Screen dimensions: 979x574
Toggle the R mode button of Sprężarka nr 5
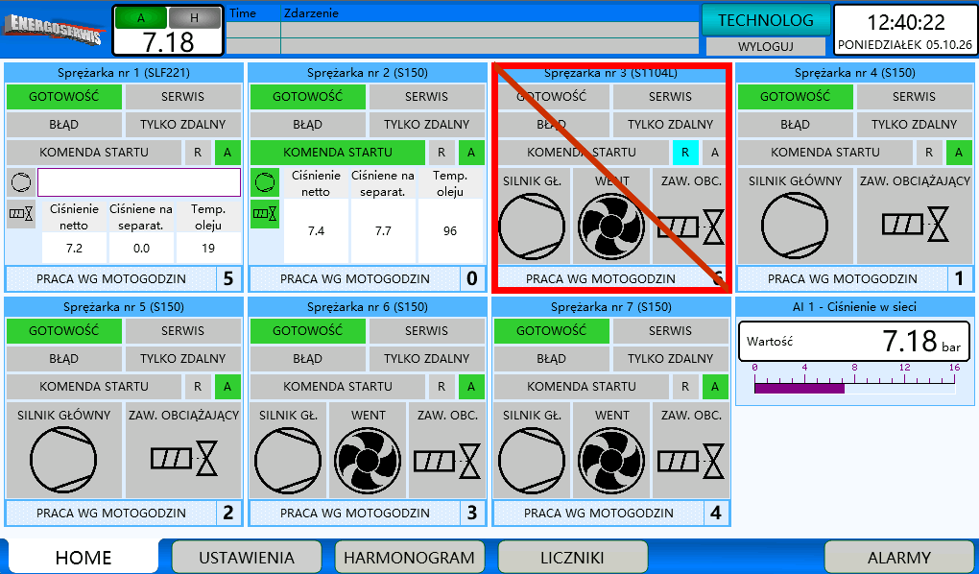pos(198,387)
